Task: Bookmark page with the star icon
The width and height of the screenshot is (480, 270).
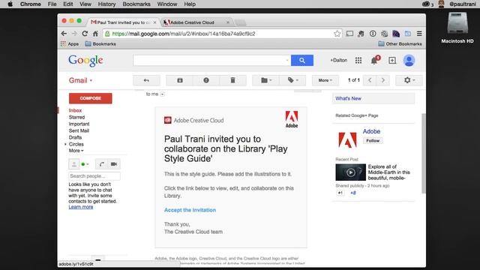Action: 337,34
